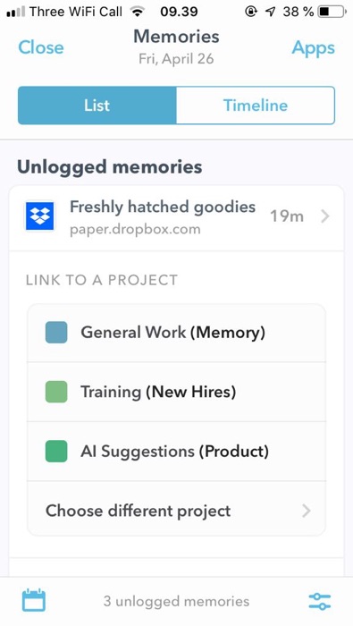The width and height of the screenshot is (353, 626).
Task: Expand the Freshly hatched goodies chevron
Action: click(325, 216)
